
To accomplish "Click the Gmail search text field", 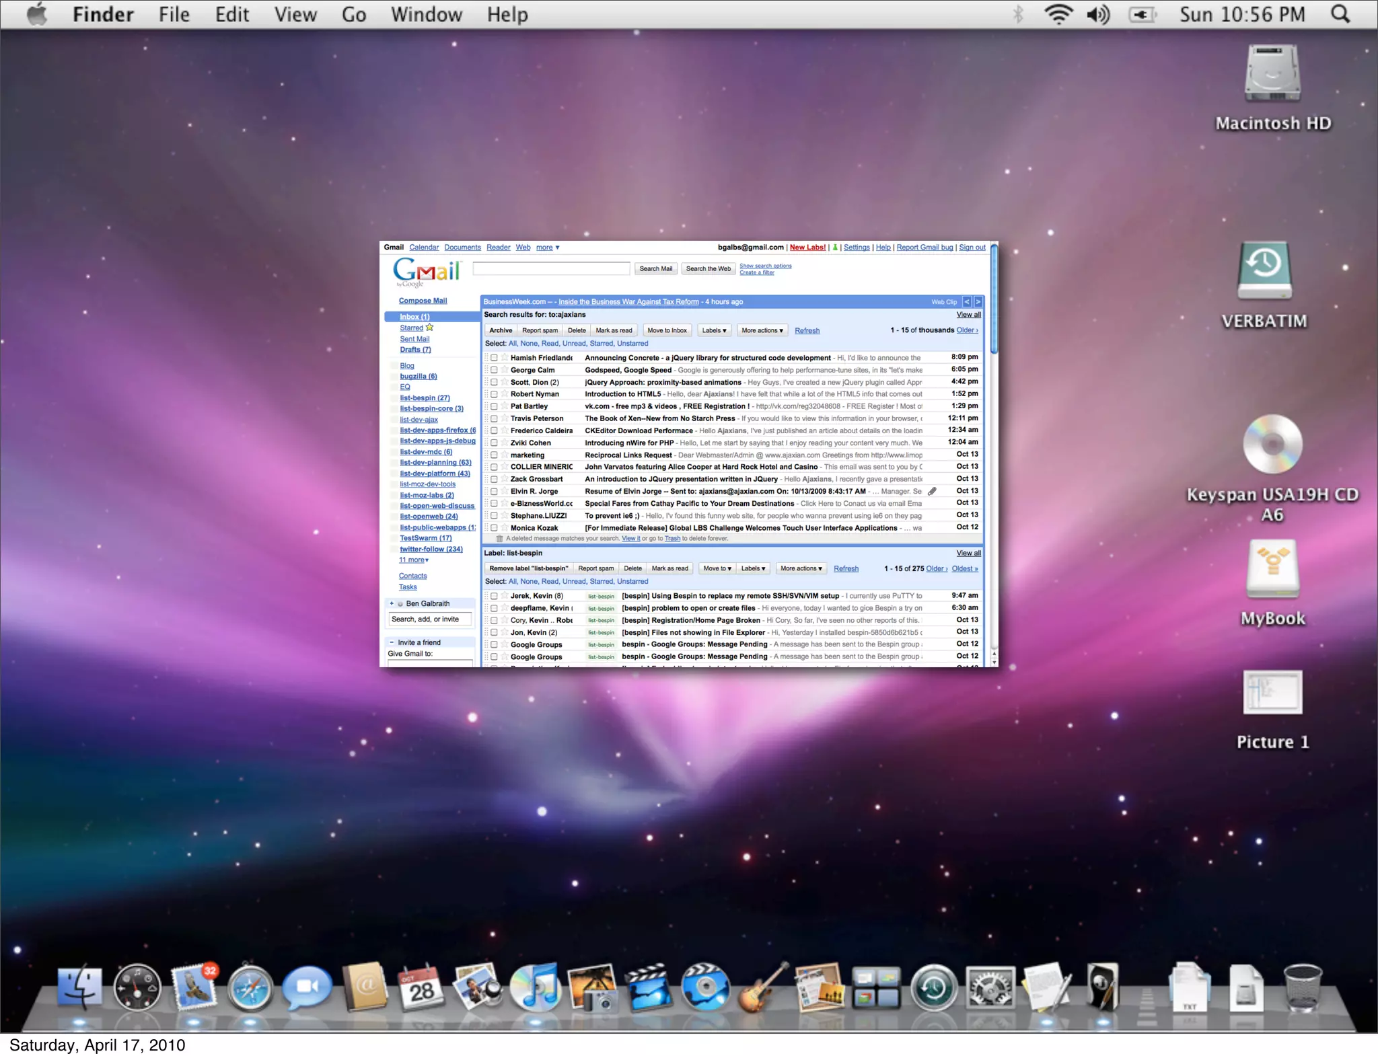I will tap(551, 268).
